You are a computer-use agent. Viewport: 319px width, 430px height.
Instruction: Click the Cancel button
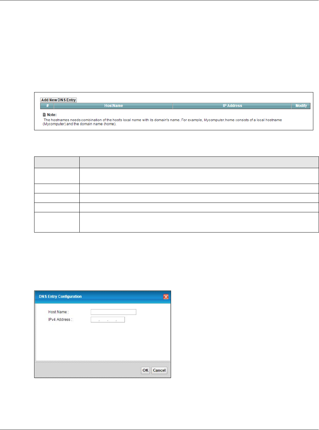[159, 370]
